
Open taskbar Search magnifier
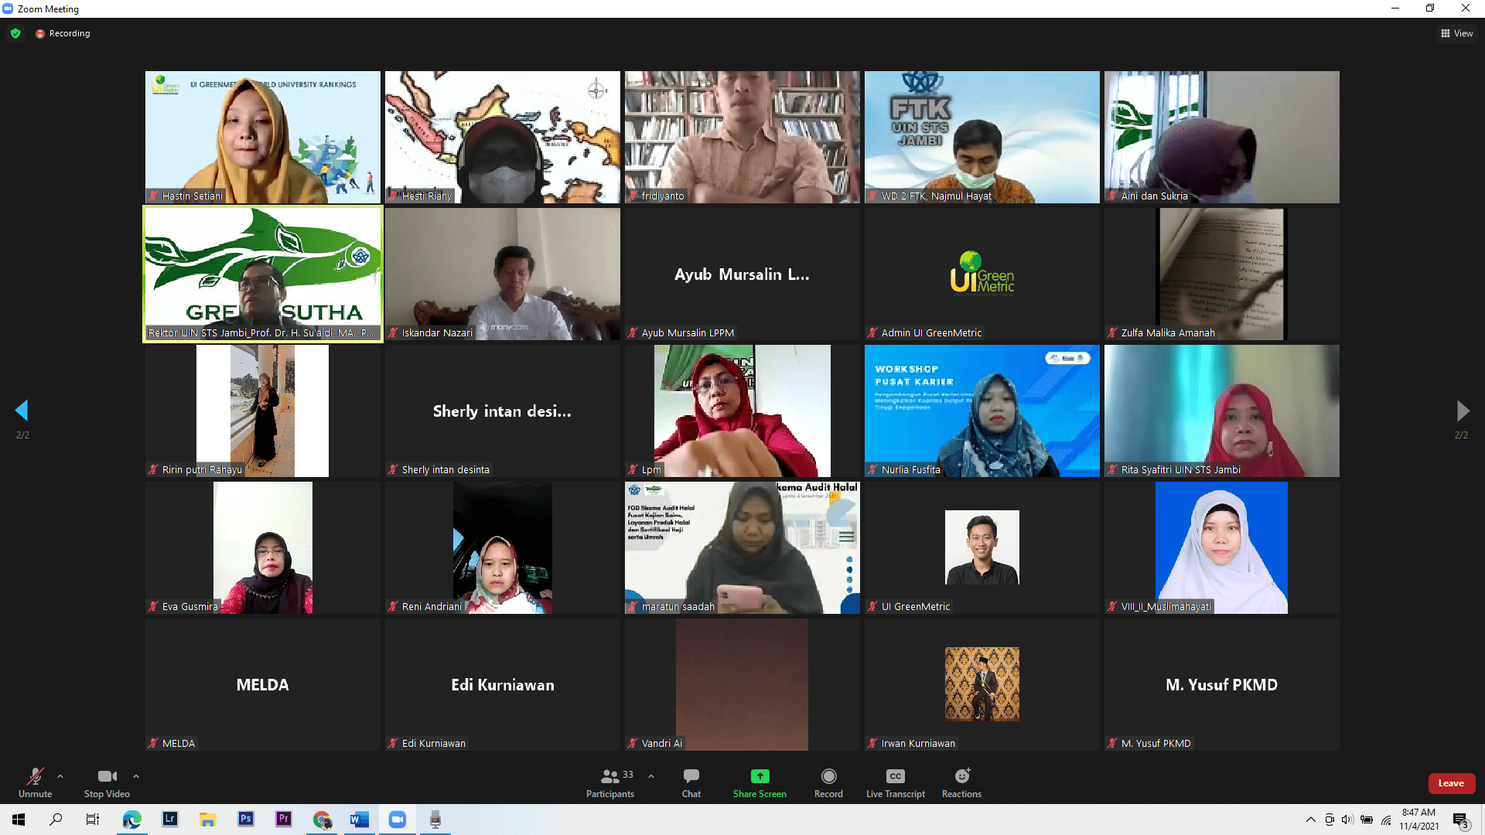point(56,820)
